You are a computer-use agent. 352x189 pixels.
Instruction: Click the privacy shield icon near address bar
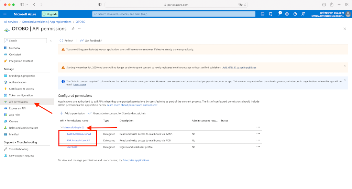100,5
